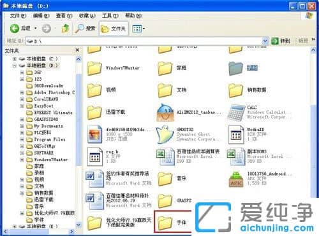Expand the My Documents tree node
Screen dimensions: 319x236
22,126
